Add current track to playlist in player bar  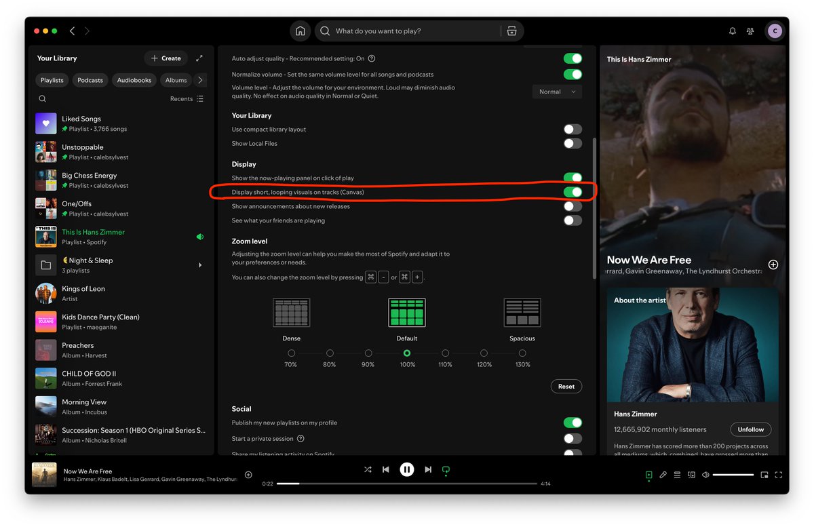pyautogui.click(x=248, y=475)
